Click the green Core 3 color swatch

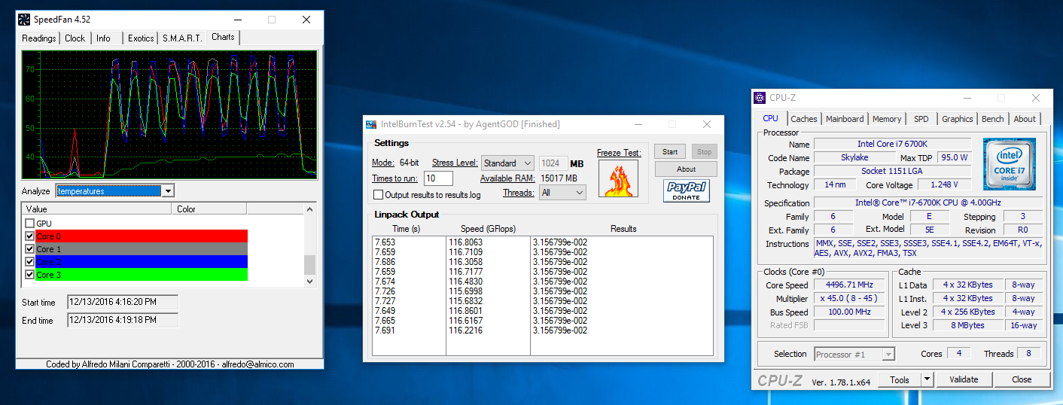(x=142, y=275)
